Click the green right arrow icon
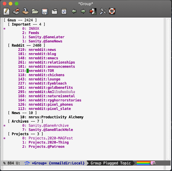Screen dimensions: 172x171 point(83,11)
